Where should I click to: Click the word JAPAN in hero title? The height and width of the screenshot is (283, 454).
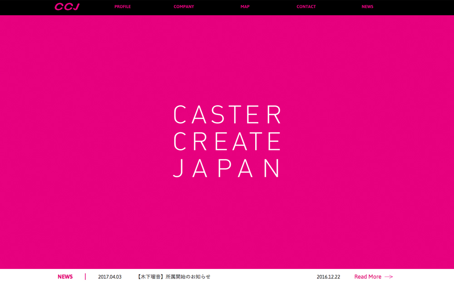pyautogui.click(x=227, y=168)
